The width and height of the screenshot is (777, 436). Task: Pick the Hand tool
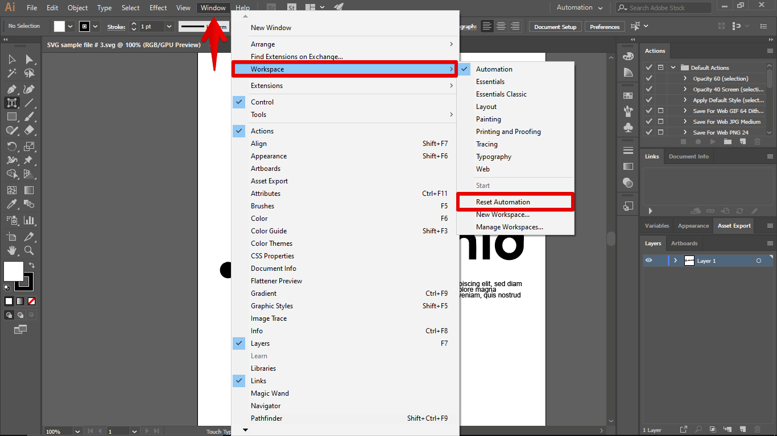(11, 250)
